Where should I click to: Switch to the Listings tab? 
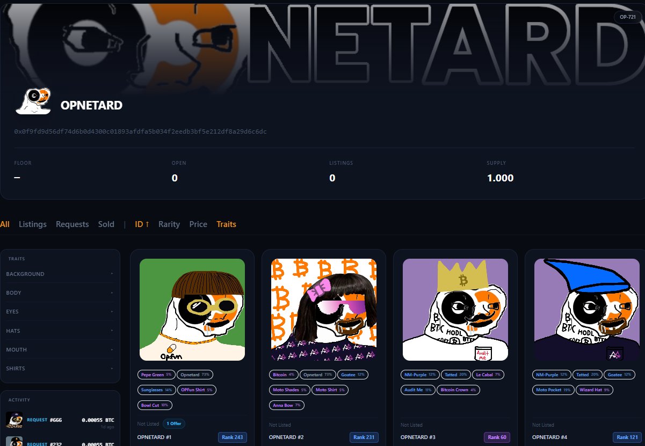click(x=33, y=224)
